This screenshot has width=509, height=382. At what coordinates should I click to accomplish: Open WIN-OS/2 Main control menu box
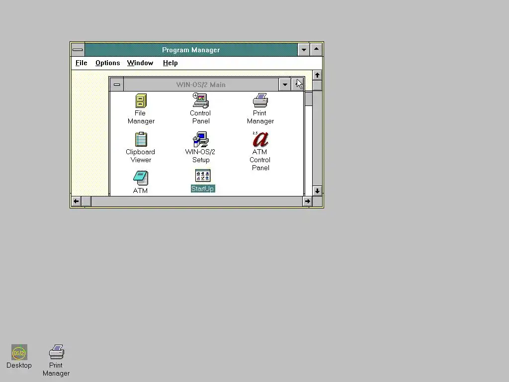tap(117, 85)
